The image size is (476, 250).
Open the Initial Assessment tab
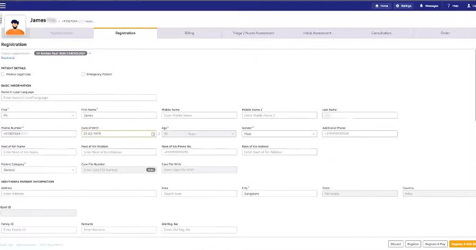[x=317, y=33]
